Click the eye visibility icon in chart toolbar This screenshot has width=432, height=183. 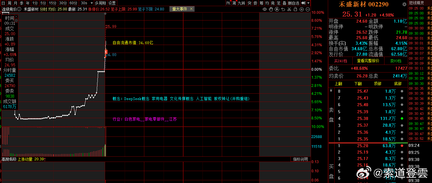[265, 9]
